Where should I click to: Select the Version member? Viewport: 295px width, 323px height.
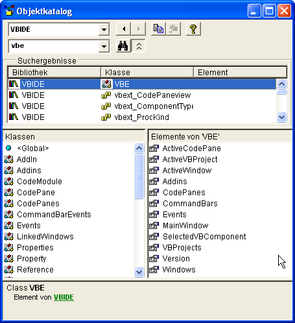click(x=176, y=259)
